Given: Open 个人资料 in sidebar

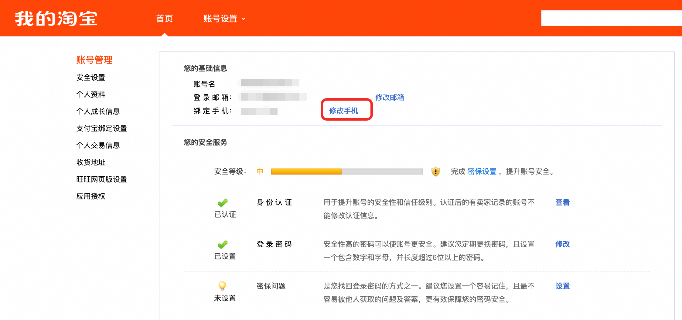Looking at the screenshot, I should pos(91,95).
